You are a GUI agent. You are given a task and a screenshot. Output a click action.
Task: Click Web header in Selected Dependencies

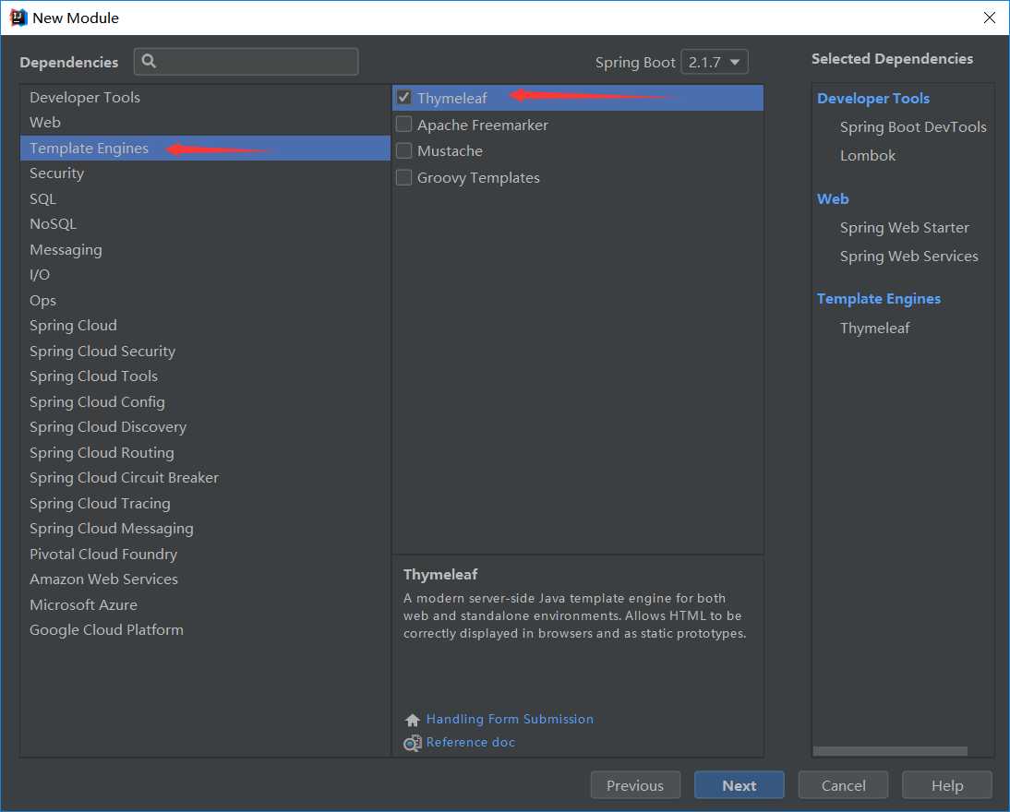(x=832, y=199)
